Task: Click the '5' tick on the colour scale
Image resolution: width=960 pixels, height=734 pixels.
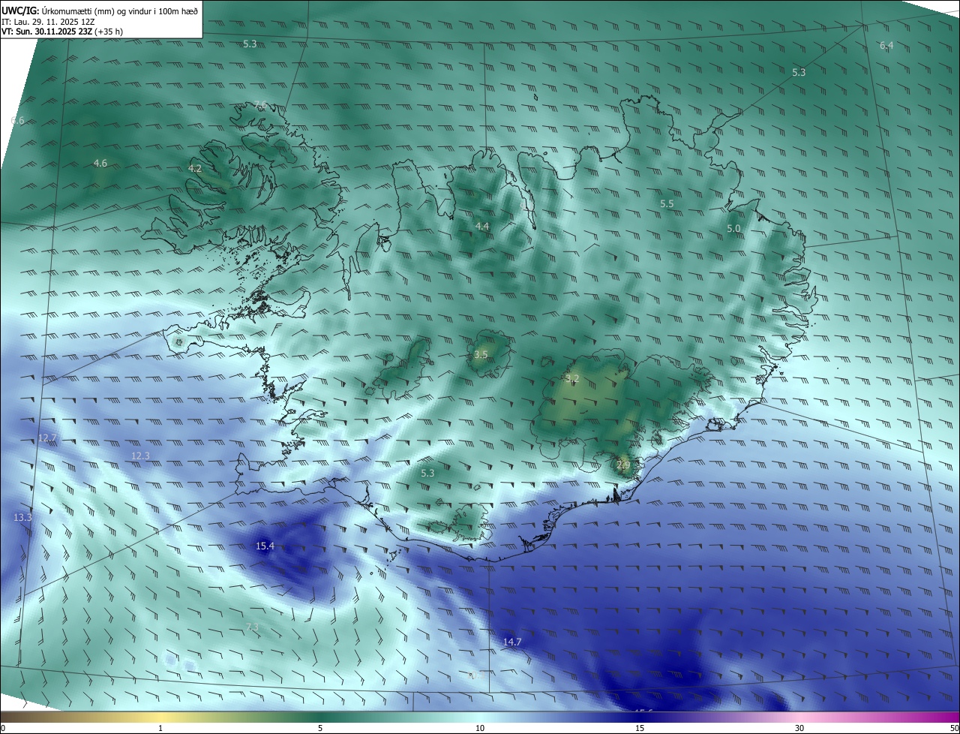Action: pos(320,729)
